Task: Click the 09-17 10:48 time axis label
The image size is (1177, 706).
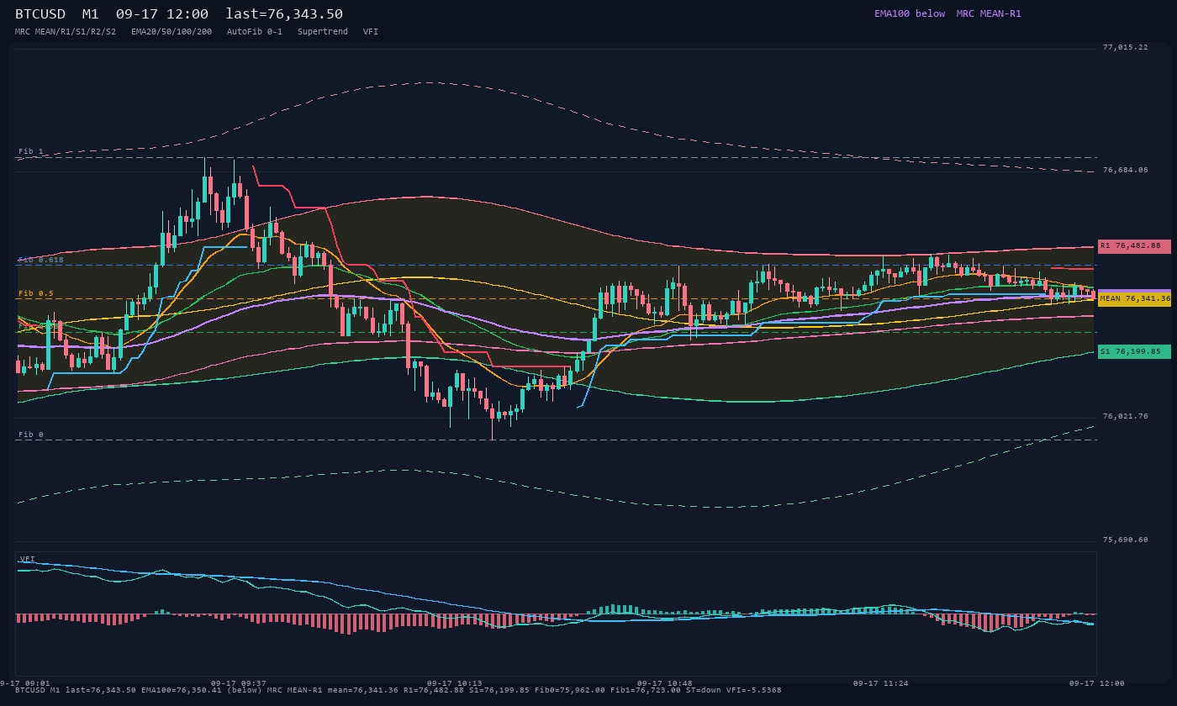Action: pos(665,683)
